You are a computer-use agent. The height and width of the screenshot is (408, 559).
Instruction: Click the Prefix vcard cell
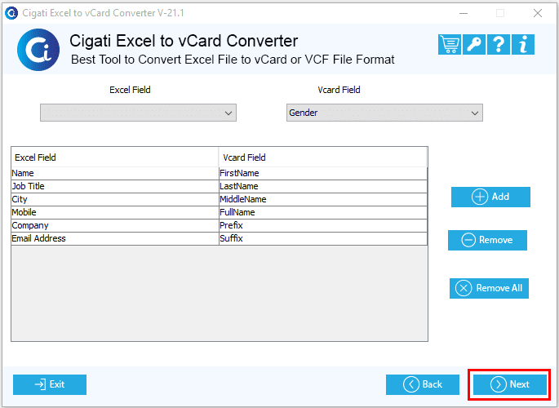pos(323,225)
